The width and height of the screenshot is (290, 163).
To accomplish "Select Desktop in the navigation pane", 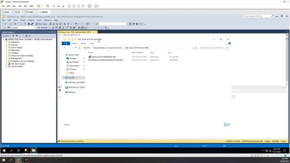I will 73,58.
